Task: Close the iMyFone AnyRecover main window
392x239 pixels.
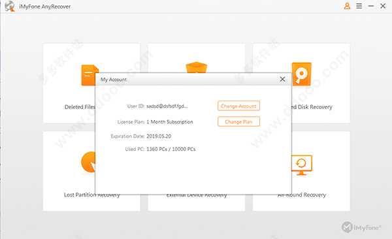Action: (x=383, y=6)
